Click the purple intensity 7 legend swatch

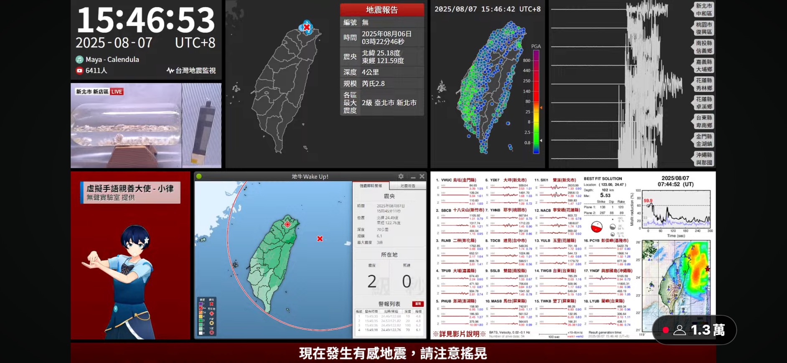tap(201, 304)
